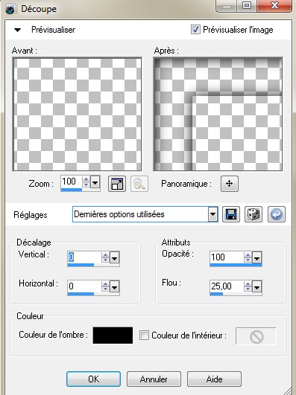296x395 pixels.
Task: Click the Flou blue slider bar
Action: coord(216,294)
